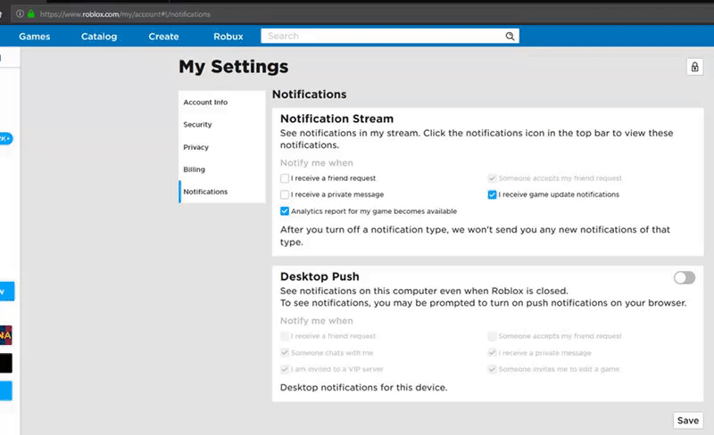Viewport: 714px width, 435px height.
Task: Select the Billing settings tab
Action: coord(222,169)
